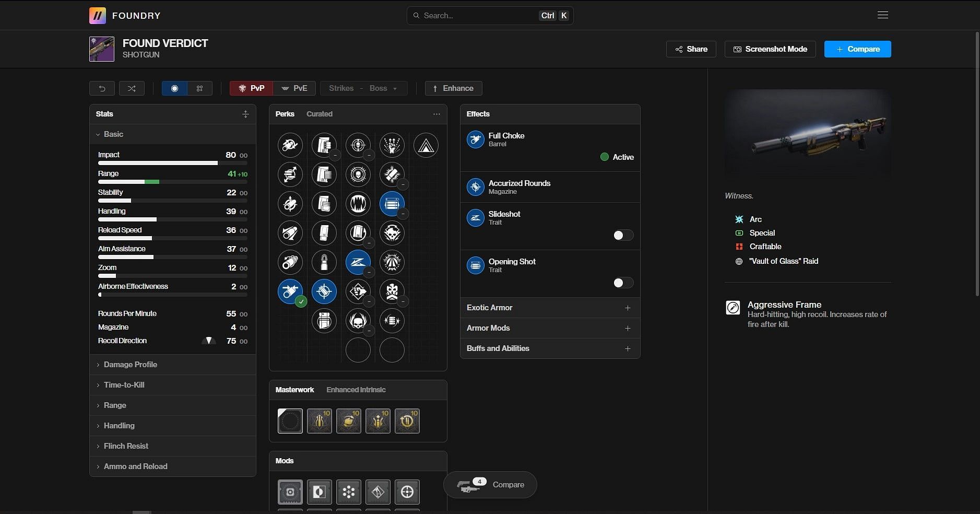Open the Enhanced Intrinsic tab

[356, 390]
